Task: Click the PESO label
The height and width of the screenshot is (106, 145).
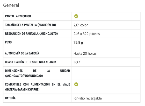Action: point(8,42)
